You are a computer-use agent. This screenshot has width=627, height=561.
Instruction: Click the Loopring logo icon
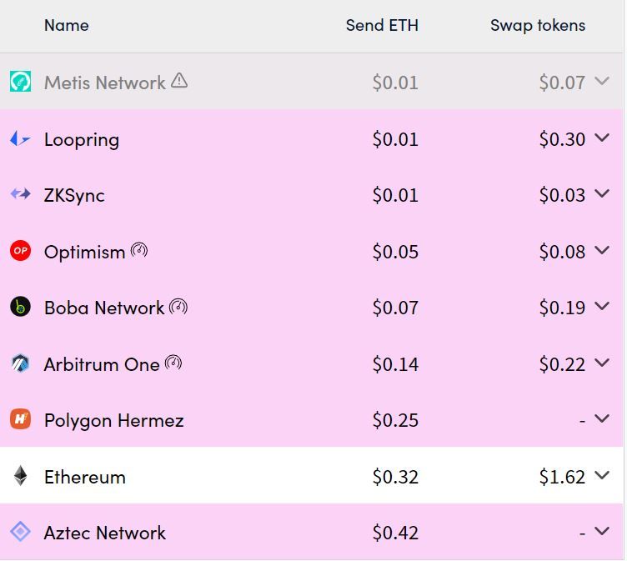click(20, 139)
